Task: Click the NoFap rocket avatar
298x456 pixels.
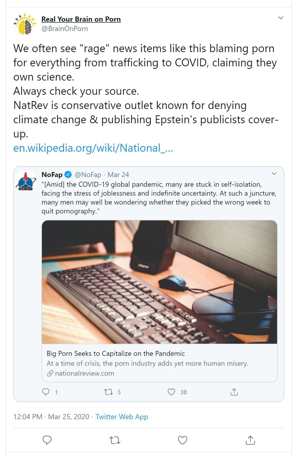Action: click(26, 181)
